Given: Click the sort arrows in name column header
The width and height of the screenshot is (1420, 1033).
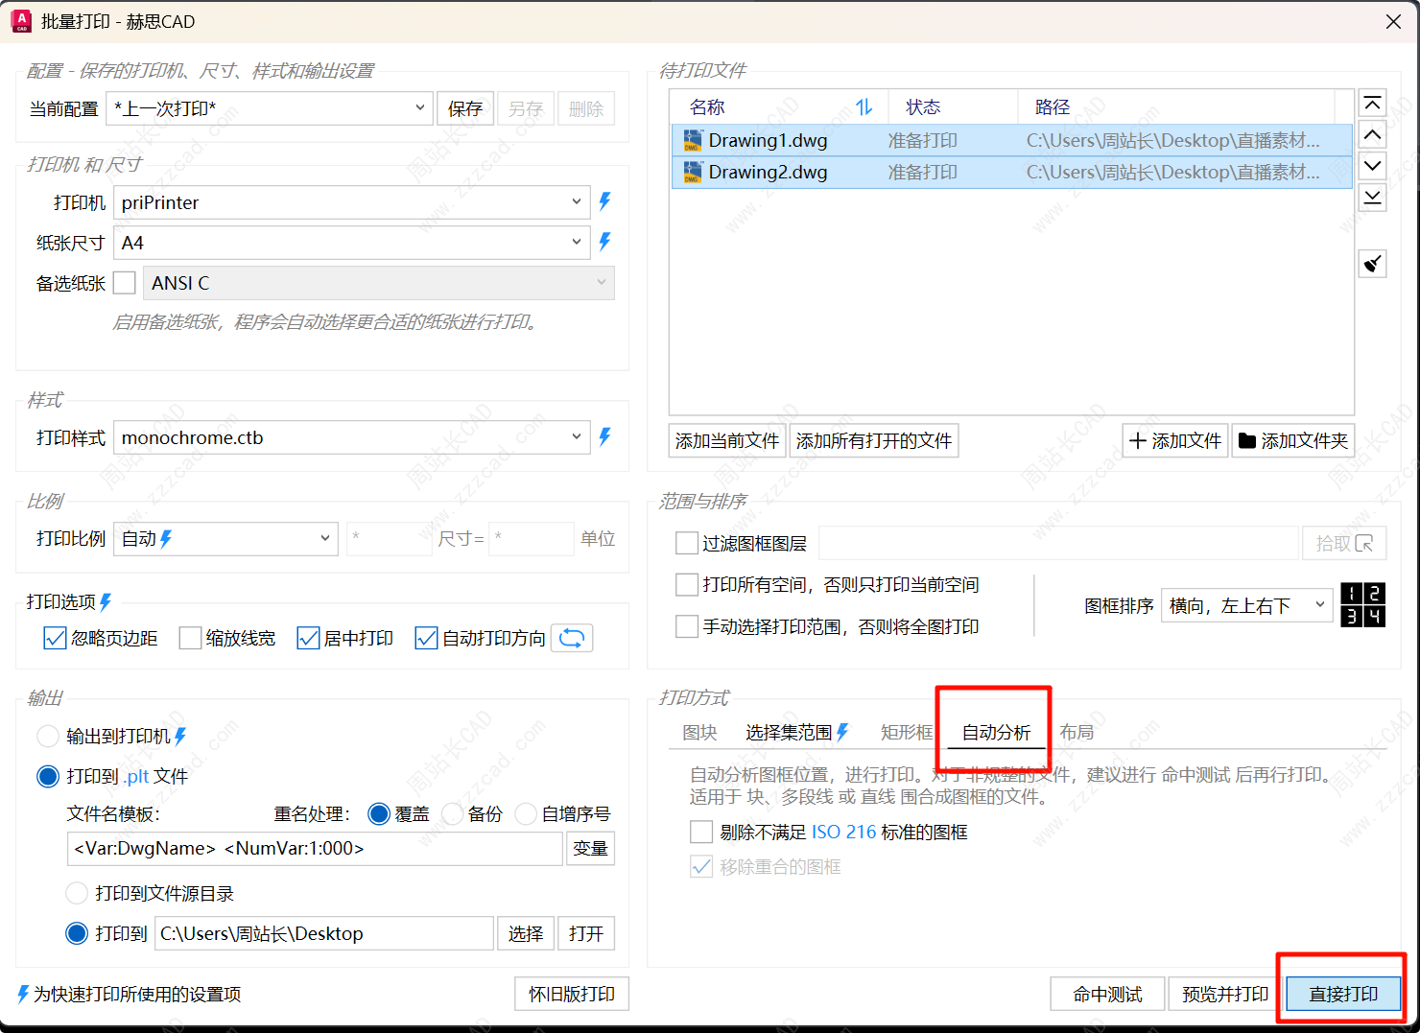Looking at the screenshot, I should [x=864, y=107].
